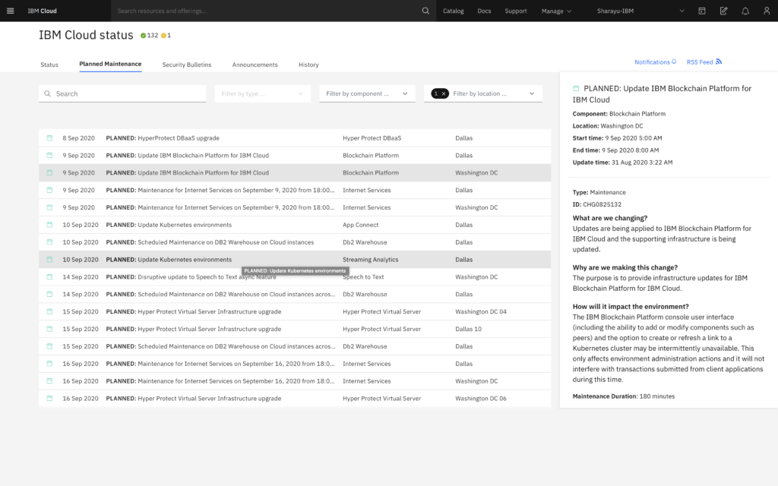The image size is (778, 486).
Task: Open the RSS Feed link
Action: [x=704, y=62]
